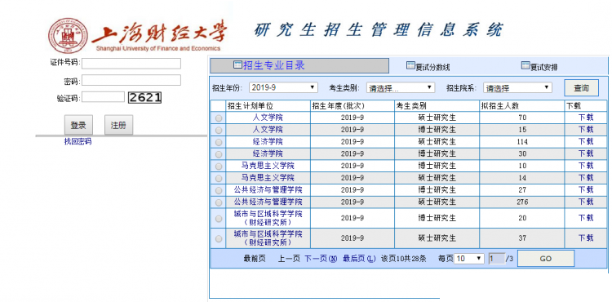Image resolution: width=612 pixels, height=302 pixels.
Task: Select radio for 经济学院 硕士研究生 row
Action: 219,142
